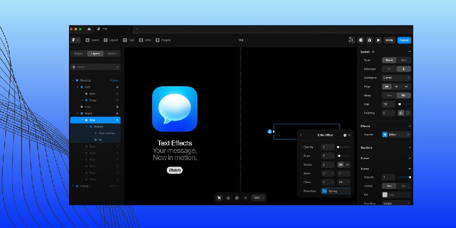This screenshot has height=228, width=456.
Task: Click the Watch button on canvas
Action: 174,170
